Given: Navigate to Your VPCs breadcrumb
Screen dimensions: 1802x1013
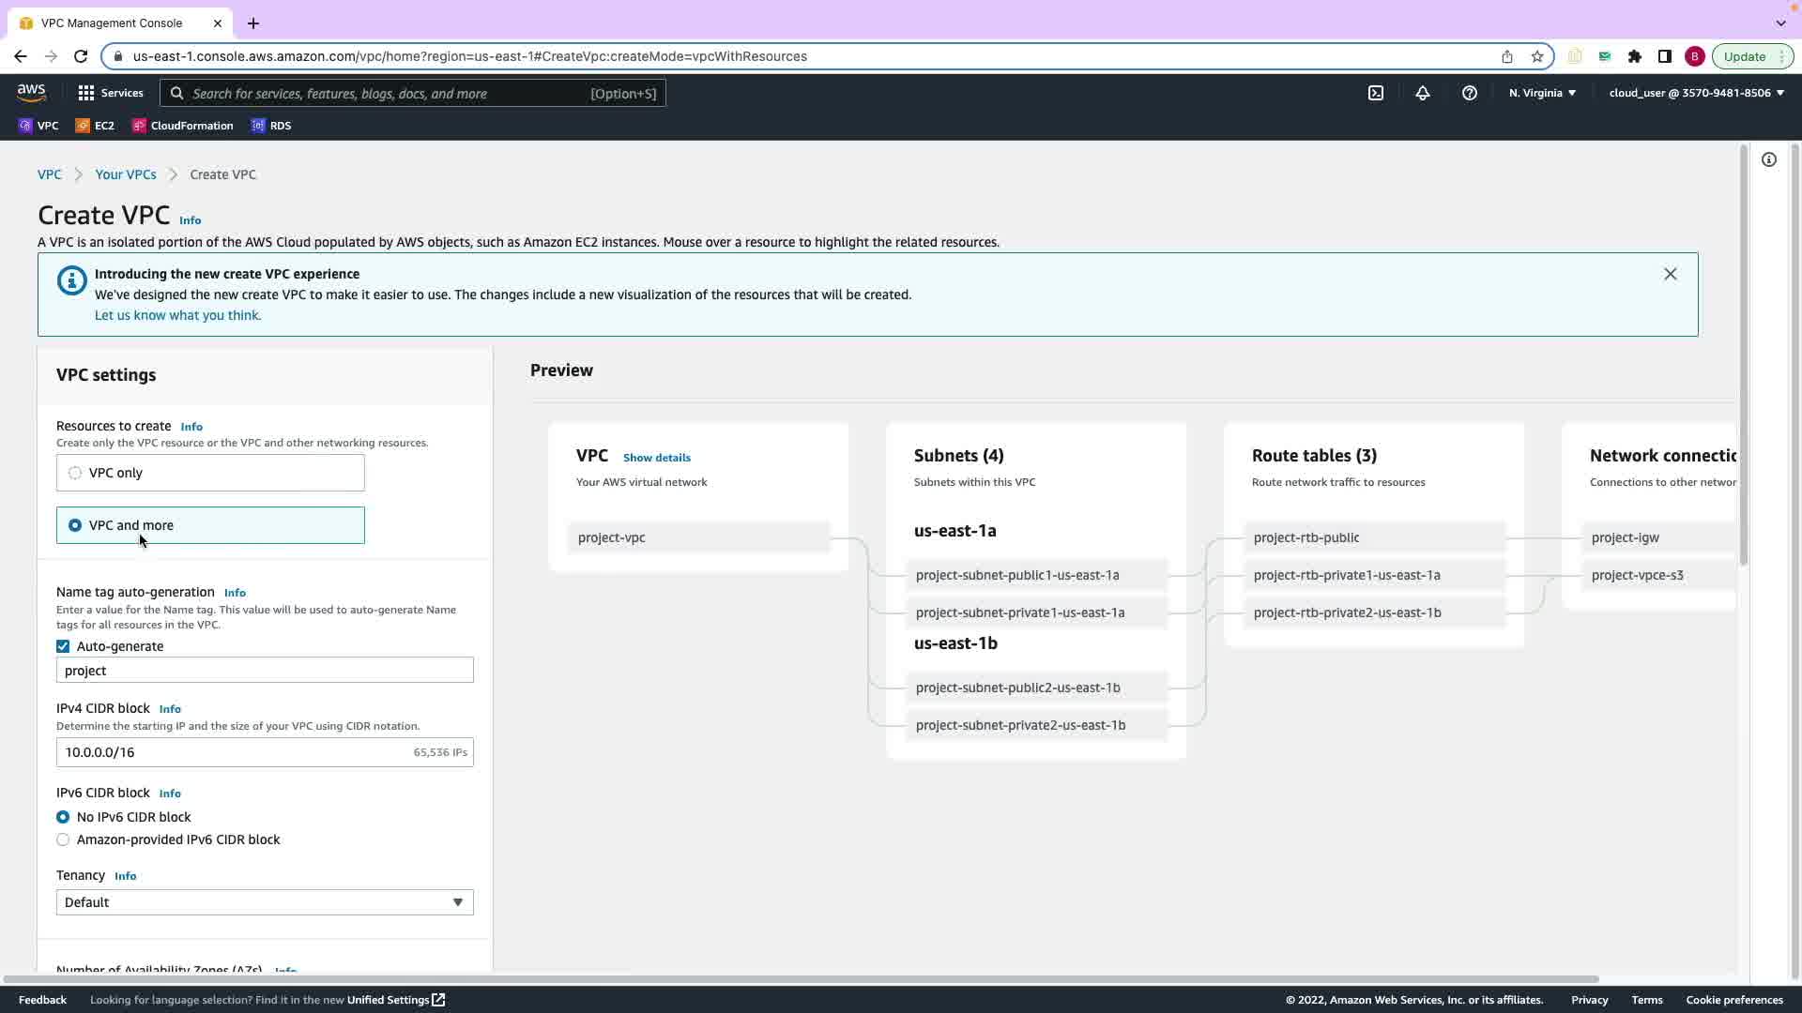Looking at the screenshot, I should (125, 174).
